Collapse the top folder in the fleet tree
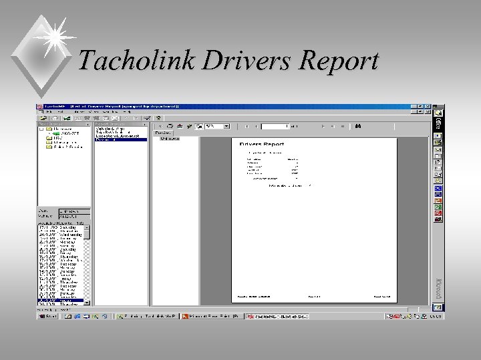Screen dimensions: 481x360 pyautogui.click(x=41, y=129)
